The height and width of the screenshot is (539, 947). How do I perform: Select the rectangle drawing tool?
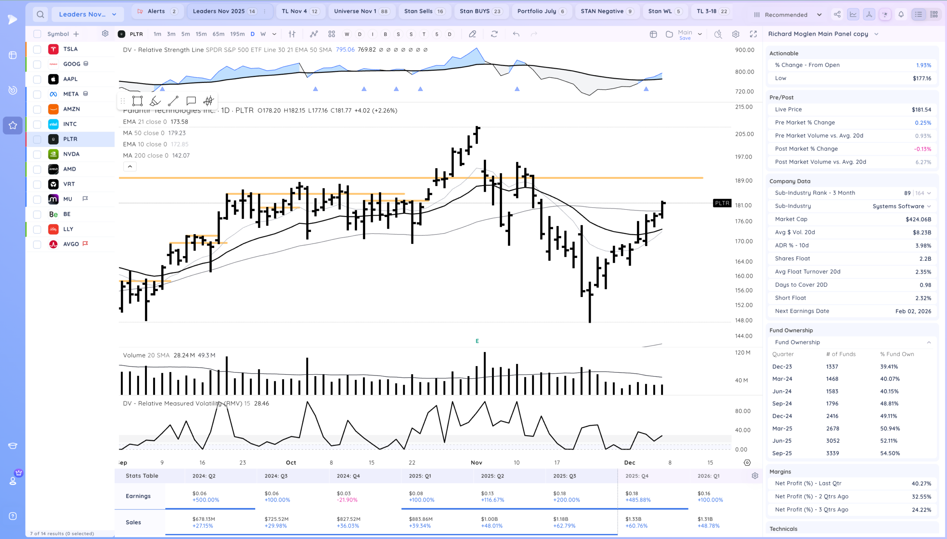[x=137, y=101]
